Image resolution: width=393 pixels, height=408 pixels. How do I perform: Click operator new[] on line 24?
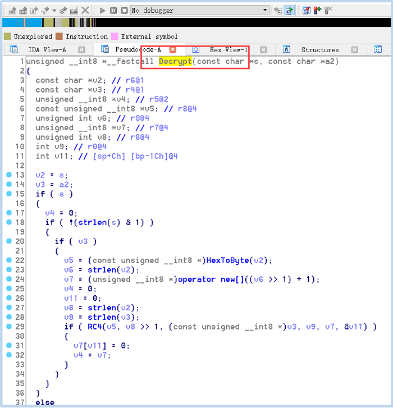pyautogui.click(x=211, y=279)
